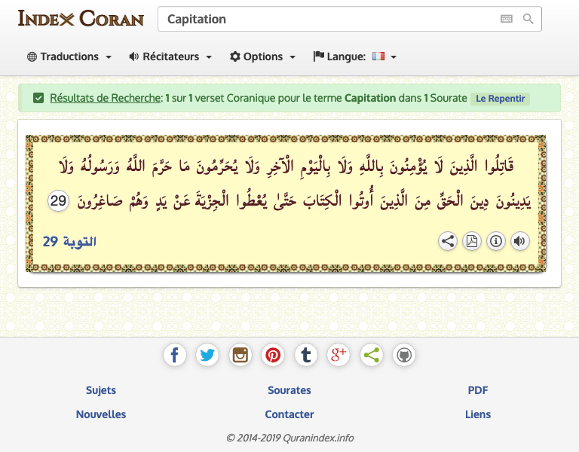Image resolution: width=579 pixels, height=452 pixels.
Task: Open the التوبة 29 verse reference link
Action: (69, 242)
